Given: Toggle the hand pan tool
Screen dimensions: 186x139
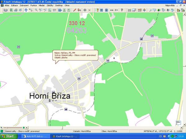Looking at the screenshot, I should (x=26, y=10).
